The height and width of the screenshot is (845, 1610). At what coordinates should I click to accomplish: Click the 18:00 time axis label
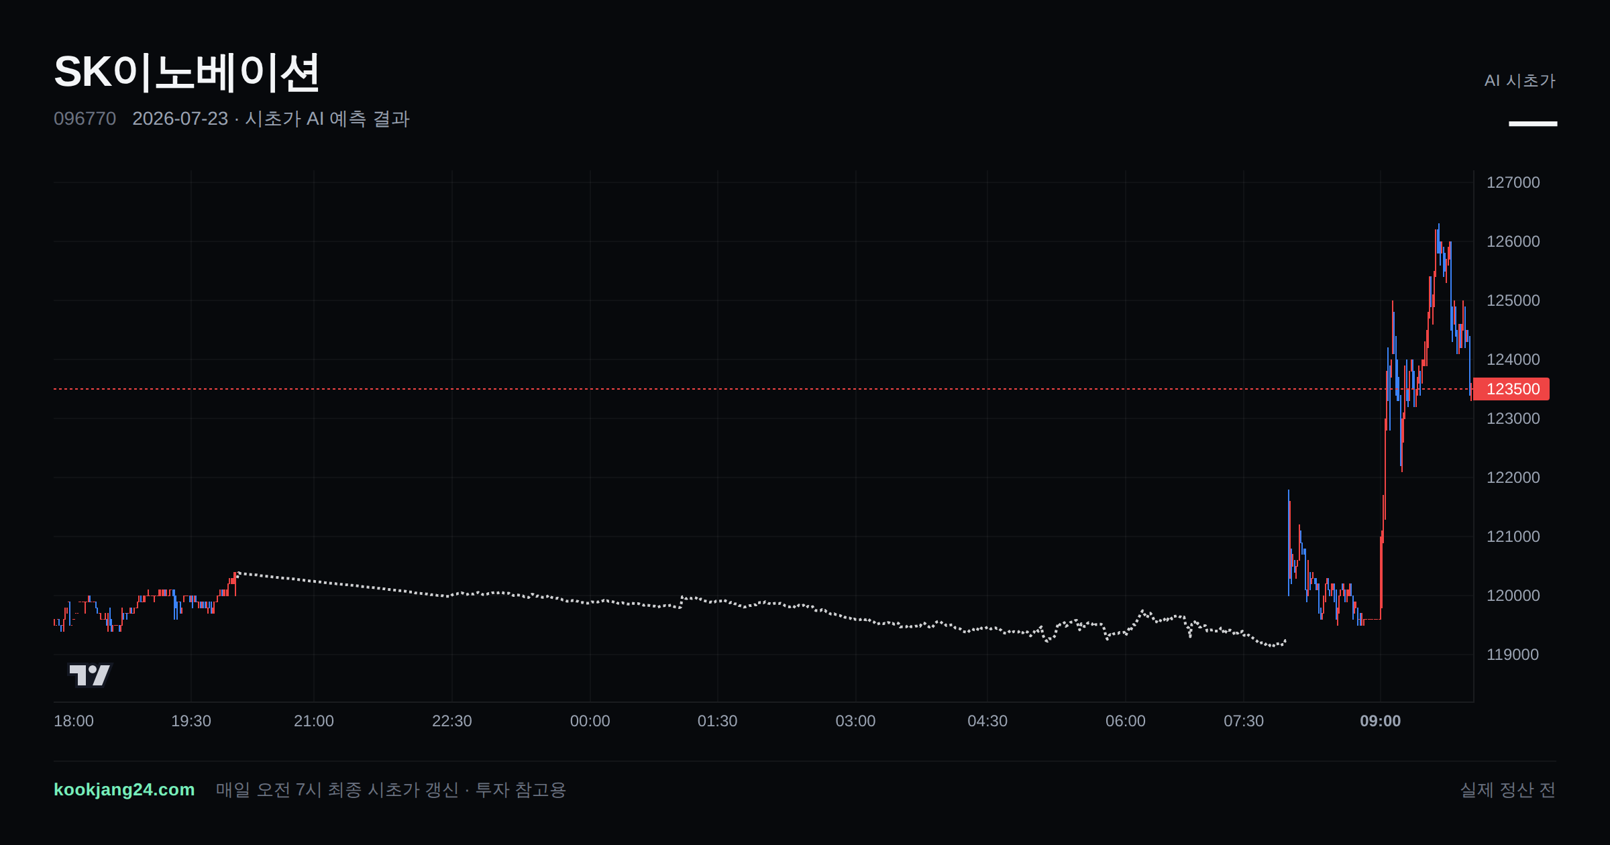coord(74,721)
